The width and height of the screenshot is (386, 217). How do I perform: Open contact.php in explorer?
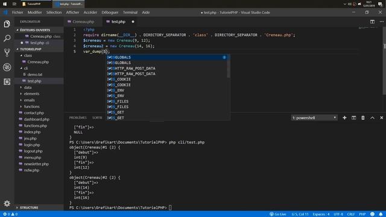pyautogui.click(x=34, y=113)
